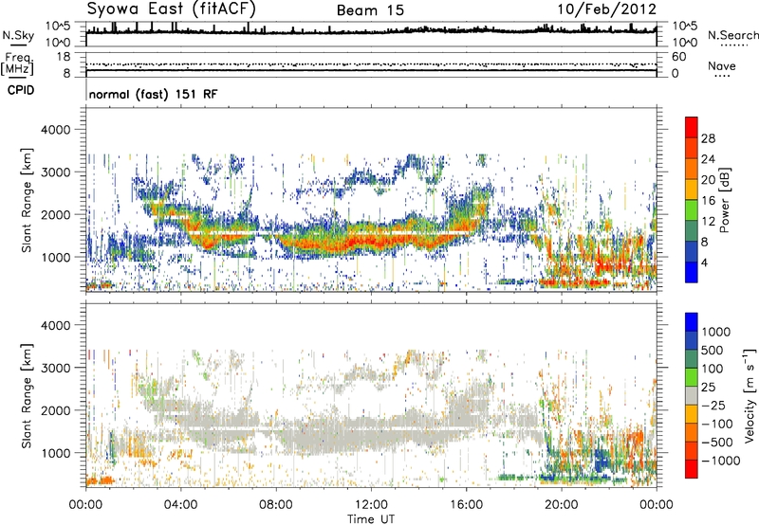Click the 'N.Search' legend label
The height and width of the screenshot is (525, 759).
coord(732,35)
